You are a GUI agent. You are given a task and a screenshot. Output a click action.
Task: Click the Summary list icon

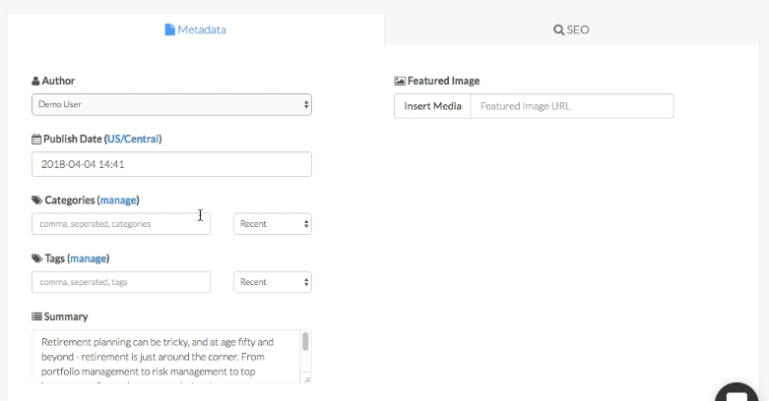(x=36, y=316)
